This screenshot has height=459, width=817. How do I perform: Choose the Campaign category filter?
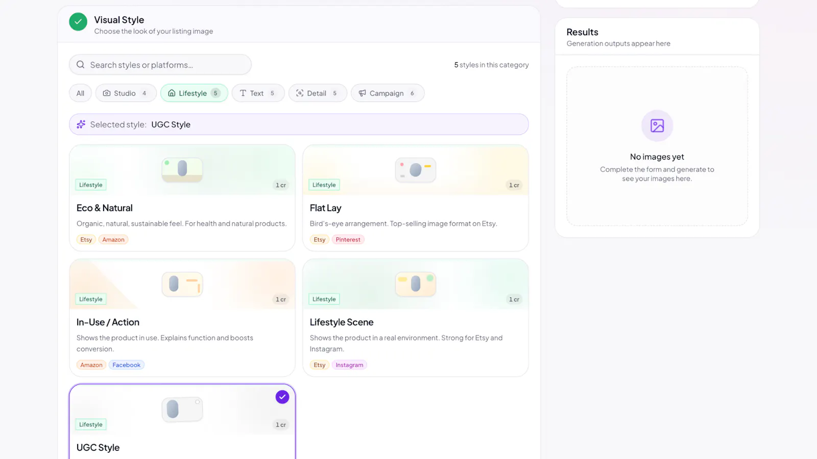coord(388,93)
